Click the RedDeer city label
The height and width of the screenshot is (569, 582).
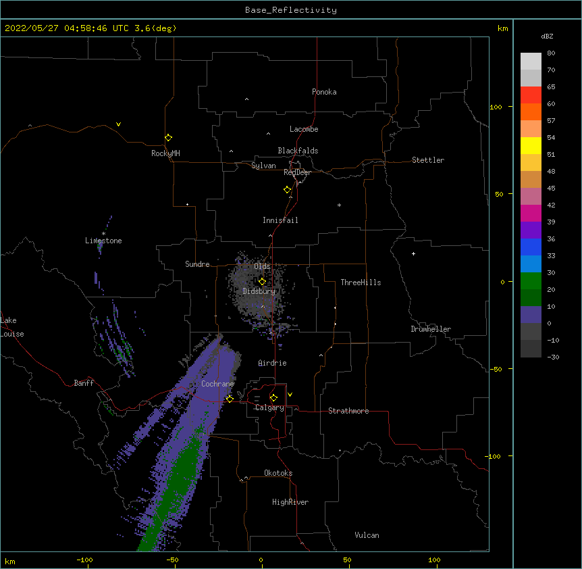[x=297, y=172]
